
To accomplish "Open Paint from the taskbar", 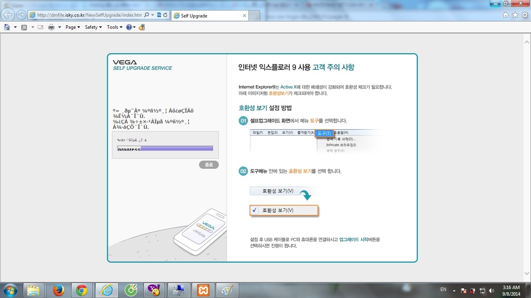I will click(x=227, y=290).
